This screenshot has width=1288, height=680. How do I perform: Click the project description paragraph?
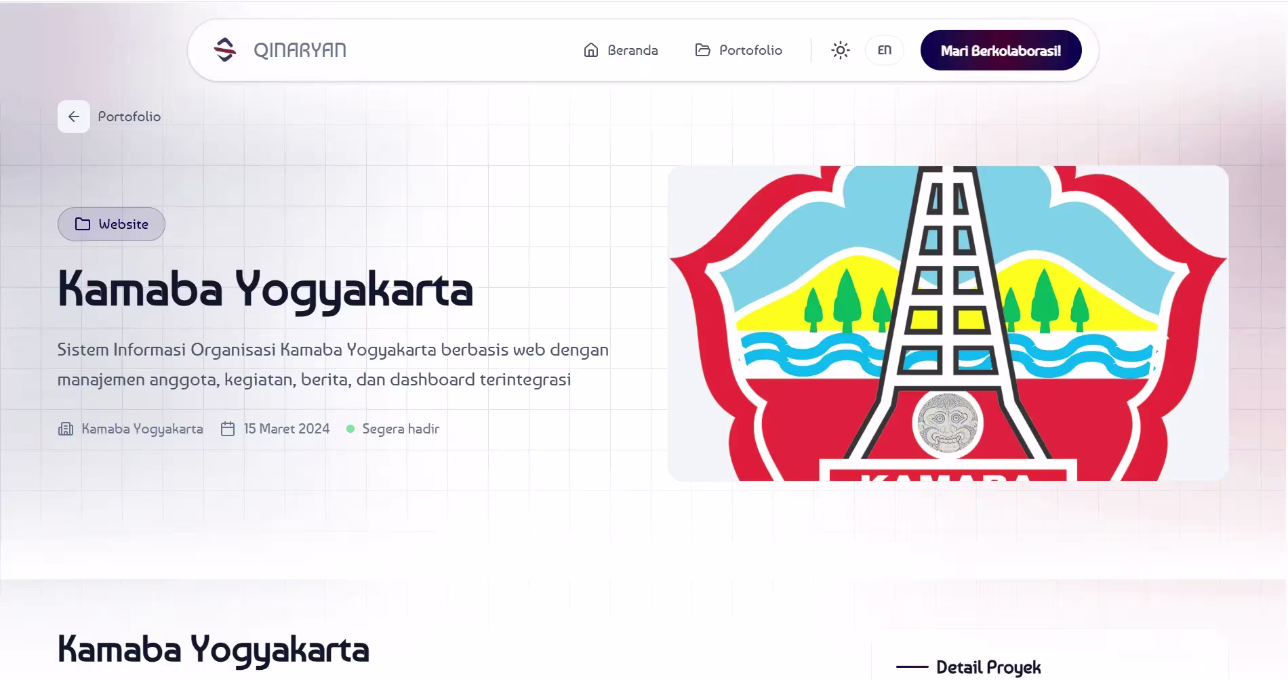point(333,364)
